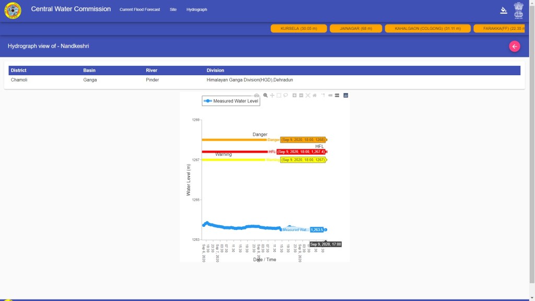535x301 pixels.
Task: Click the chart Zoom Out minus icon
Action: point(301,95)
